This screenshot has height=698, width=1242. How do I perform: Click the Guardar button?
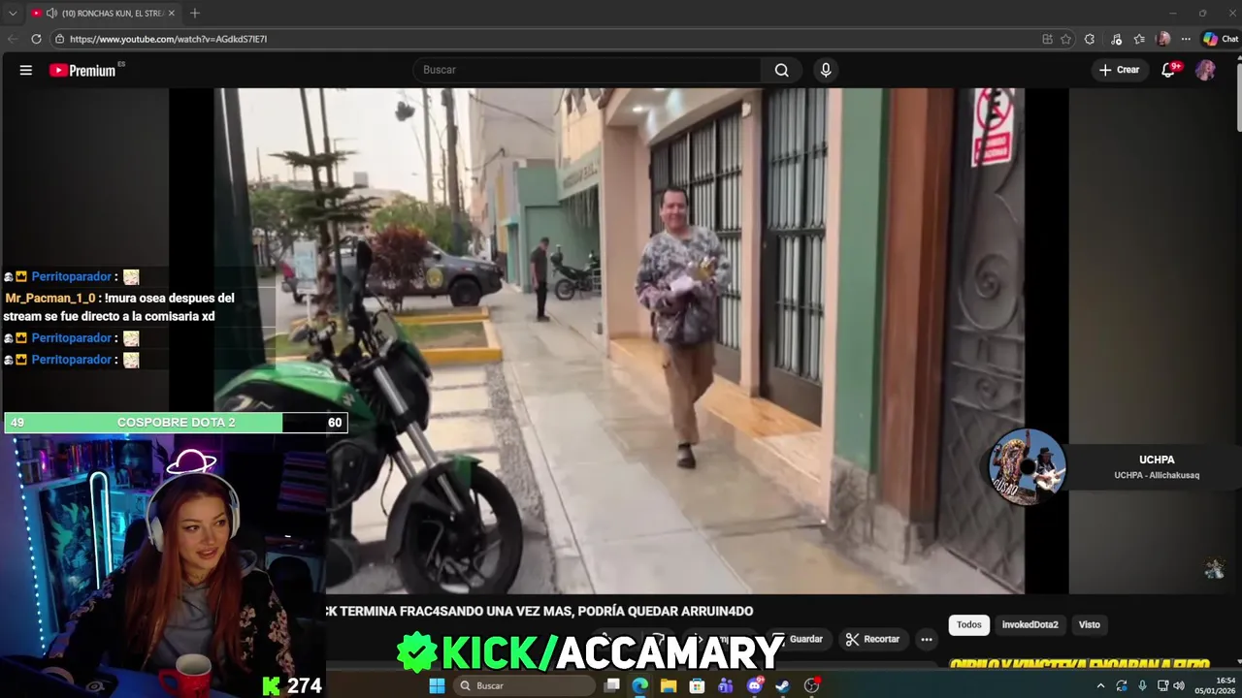(x=800, y=639)
